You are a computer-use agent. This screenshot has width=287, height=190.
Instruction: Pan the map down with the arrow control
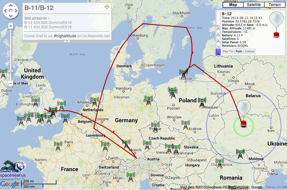pos(11,16)
